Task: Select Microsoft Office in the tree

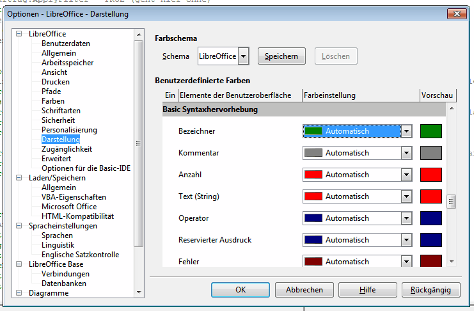Action: point(69,207)
